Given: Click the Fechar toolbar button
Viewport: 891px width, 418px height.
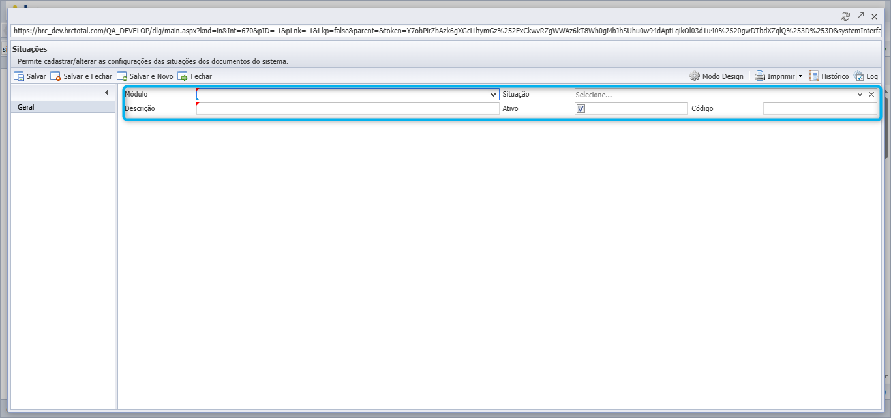Looking at the screenshot, I should point(194,76).
